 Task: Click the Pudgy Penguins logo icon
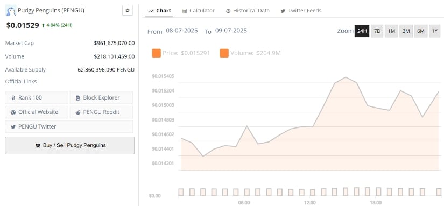click(x=11, y=10)
